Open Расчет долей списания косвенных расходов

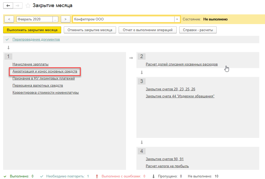pyautogui.click(x=182, y=64)
